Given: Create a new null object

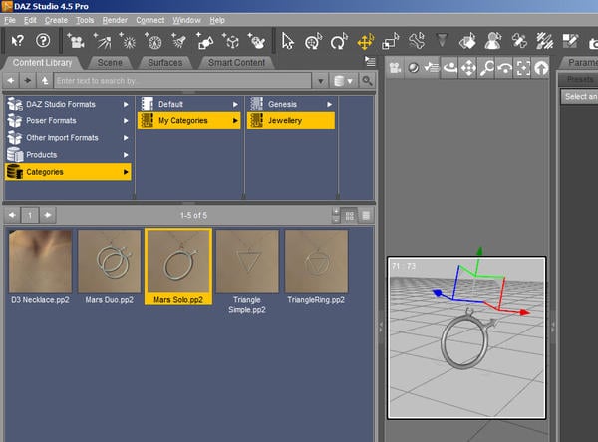Looking at the screenshot, I should (205, 41).
